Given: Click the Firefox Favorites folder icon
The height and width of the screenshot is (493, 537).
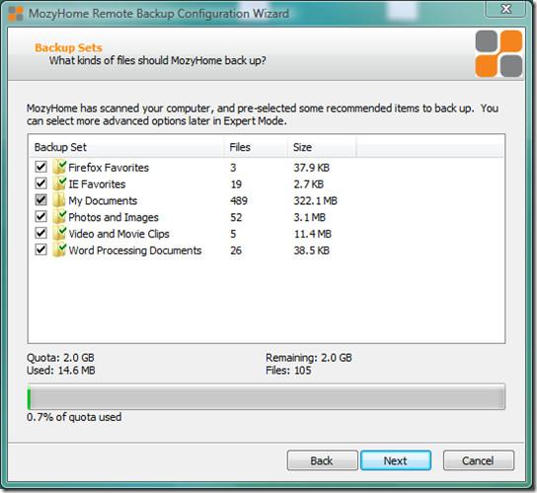Looking at the screenshot, I should pyautogui.click(x=59, y=167).
